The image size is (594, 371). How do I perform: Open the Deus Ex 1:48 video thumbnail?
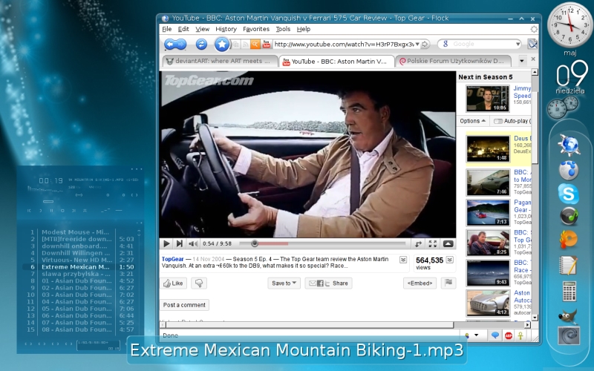(x=488, y=149)
